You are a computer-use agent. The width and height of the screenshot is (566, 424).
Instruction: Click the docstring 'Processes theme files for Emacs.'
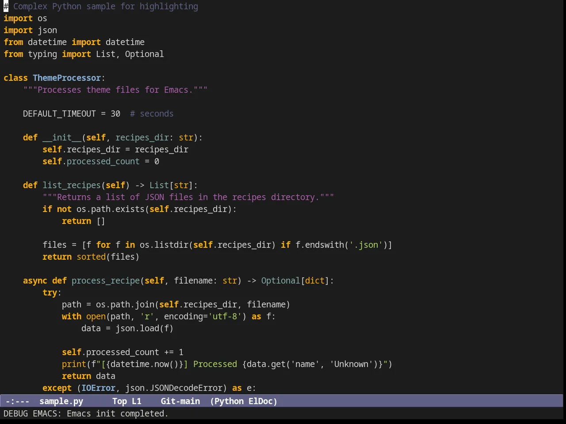[115, 90]
